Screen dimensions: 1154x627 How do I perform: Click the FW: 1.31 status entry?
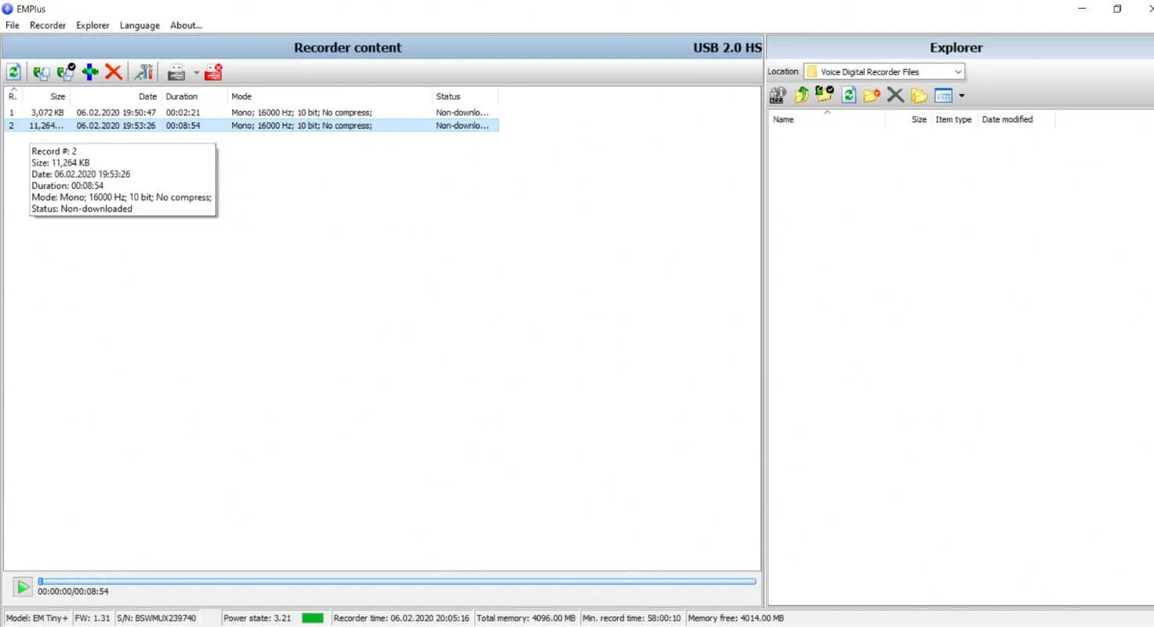[93, 618]
